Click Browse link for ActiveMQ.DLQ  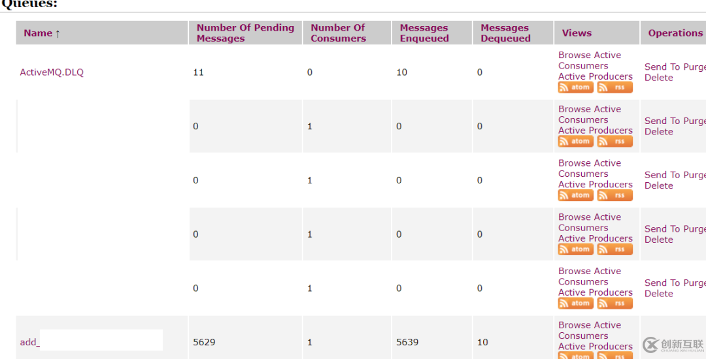[x=573, y=55]
